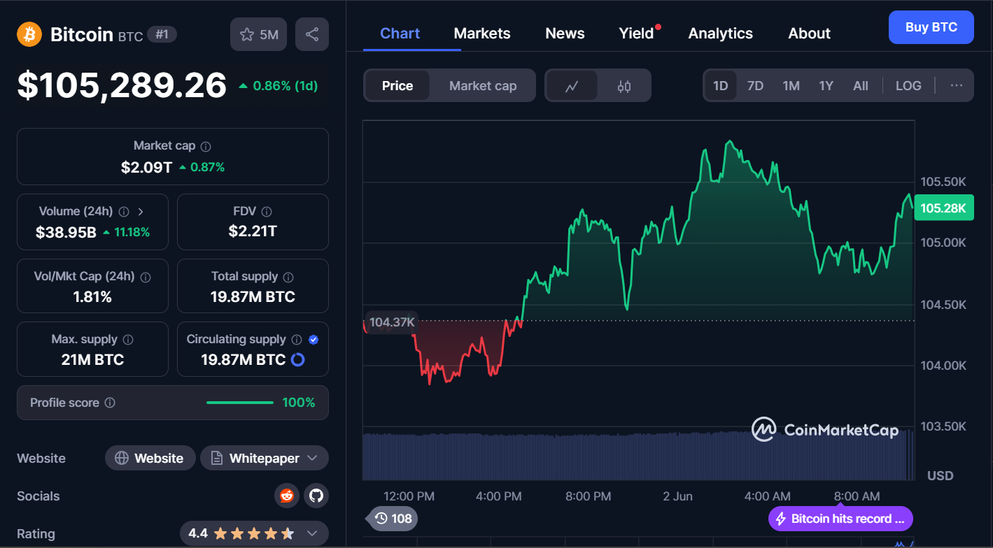Click the orange Bitcoin logo icon

coord(29,34)
